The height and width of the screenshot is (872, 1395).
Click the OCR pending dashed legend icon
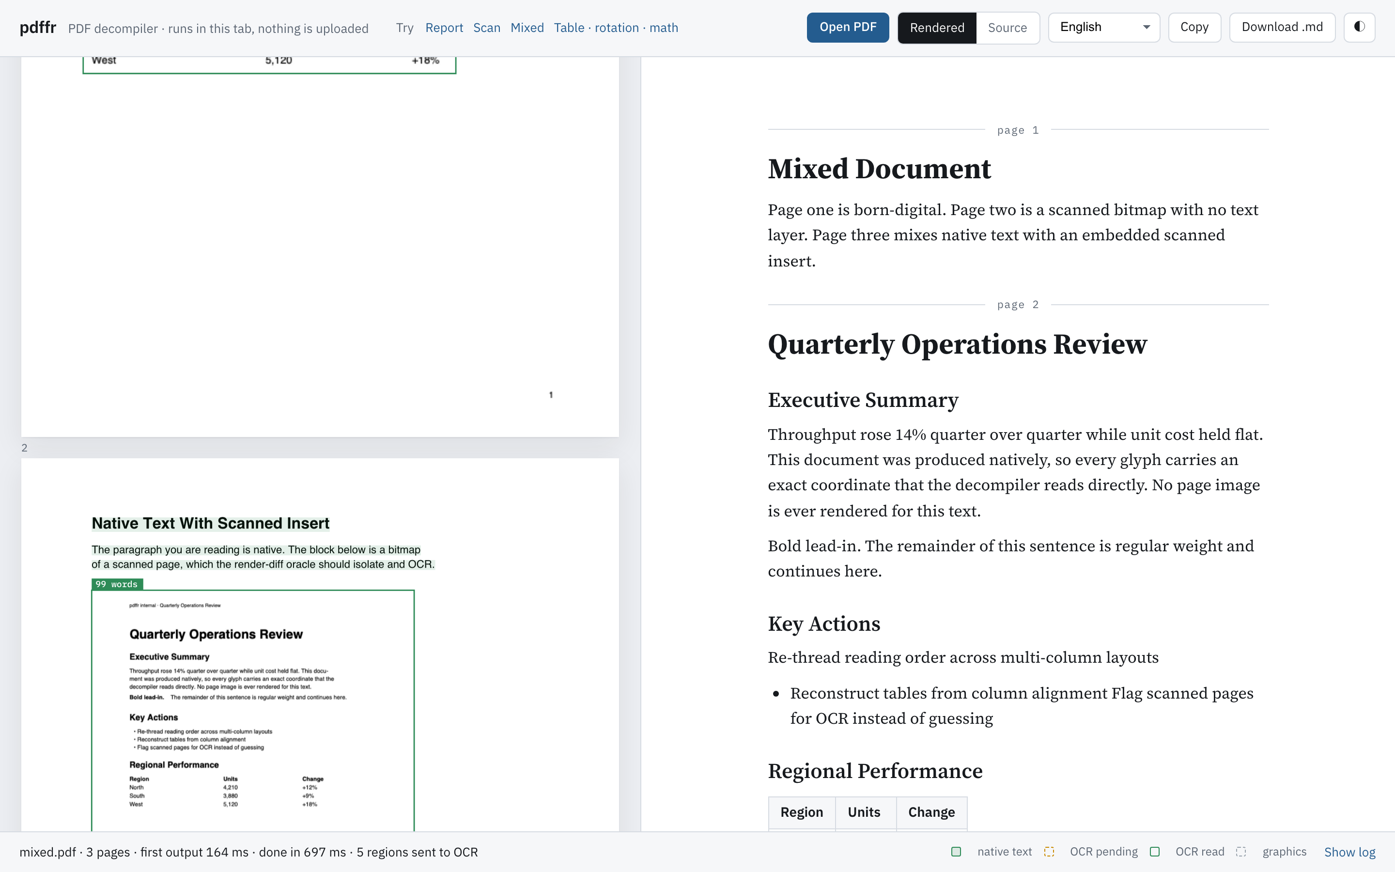1049,852
